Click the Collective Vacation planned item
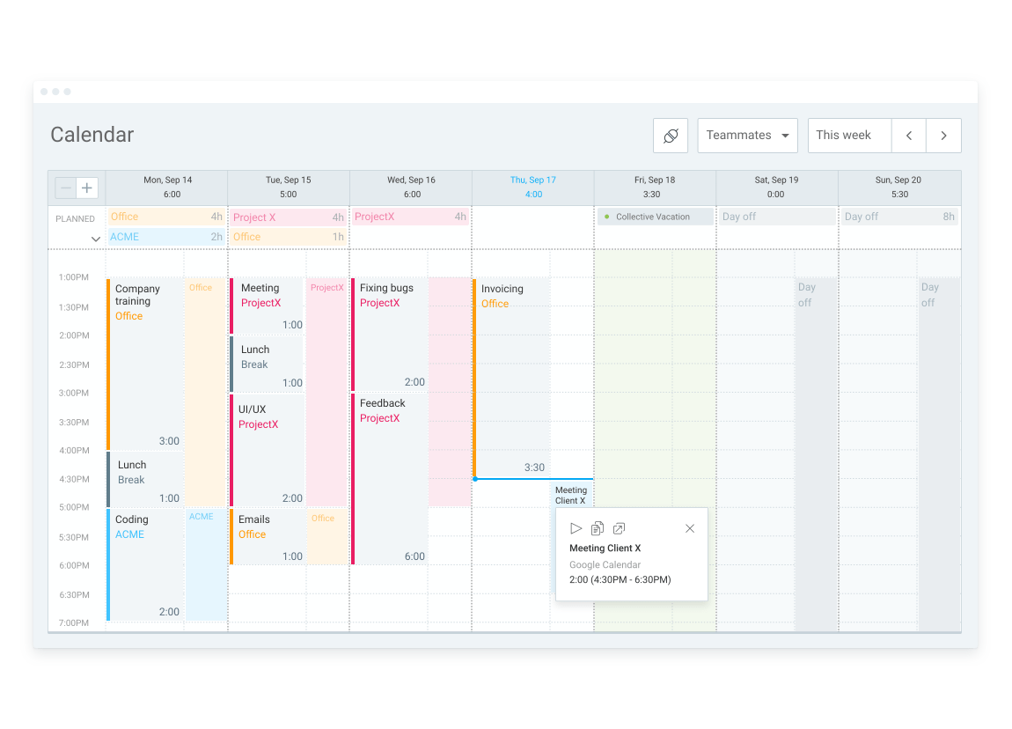This screenshot has height=729, width=1012. pos(655,217)
